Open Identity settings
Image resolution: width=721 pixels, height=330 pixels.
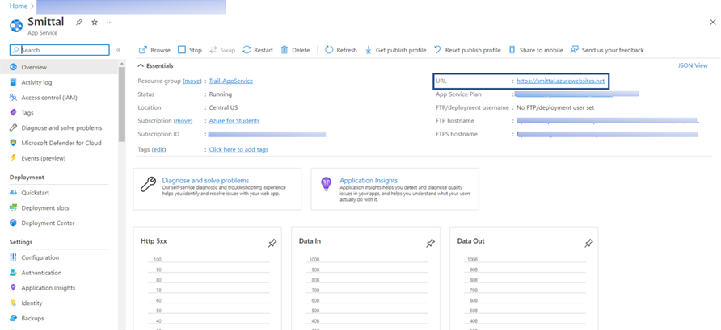pyautogui.click(x=60, y=303)
